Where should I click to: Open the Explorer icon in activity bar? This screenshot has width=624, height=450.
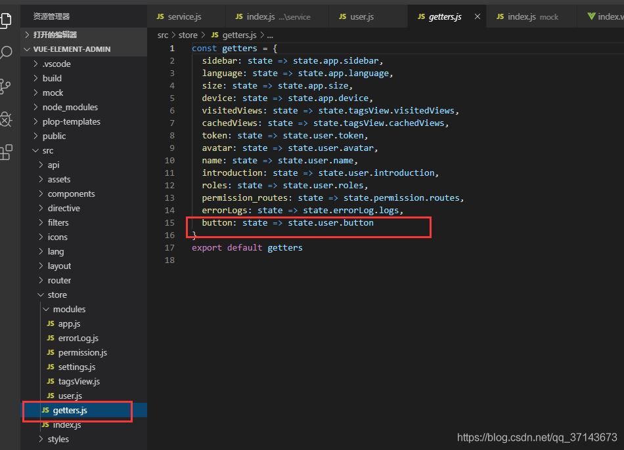[x=6, y=20]
